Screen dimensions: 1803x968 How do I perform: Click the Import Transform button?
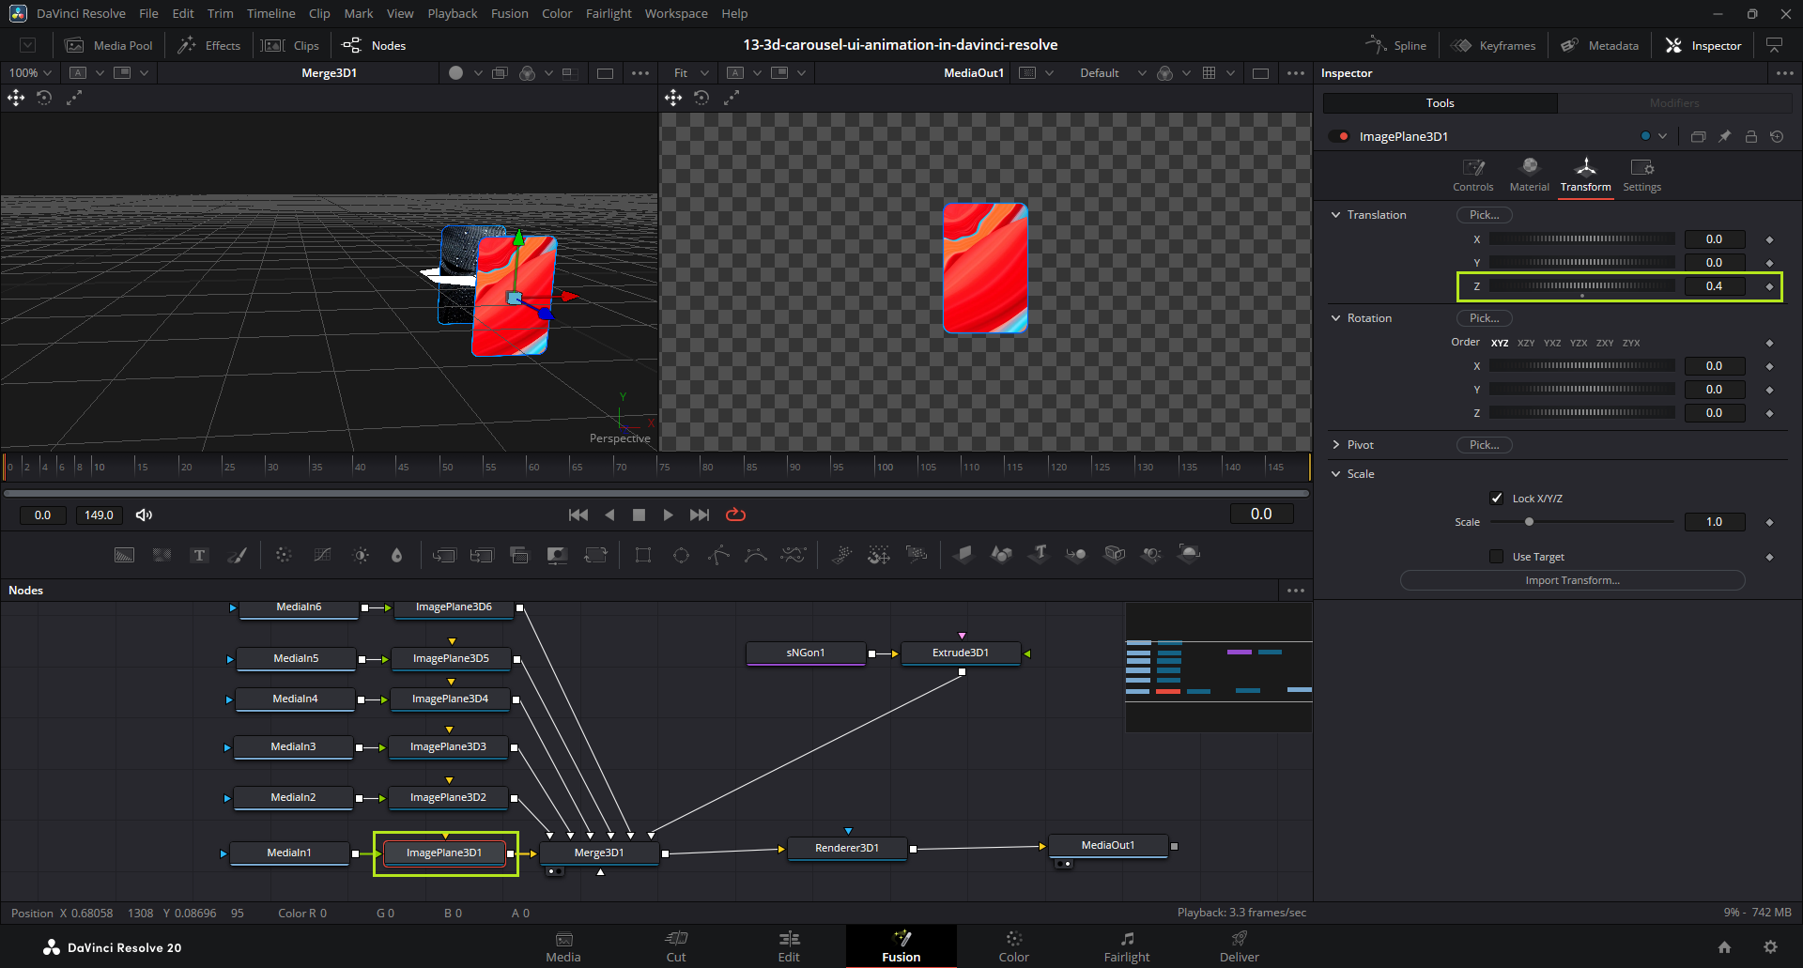coord(1572,580)
